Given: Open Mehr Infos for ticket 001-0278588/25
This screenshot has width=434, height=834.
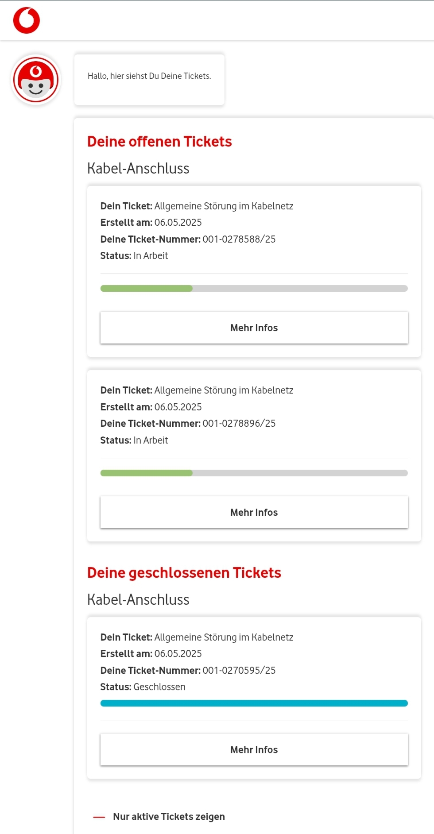Looking at the screenshot, I should [x=254, y=328].
